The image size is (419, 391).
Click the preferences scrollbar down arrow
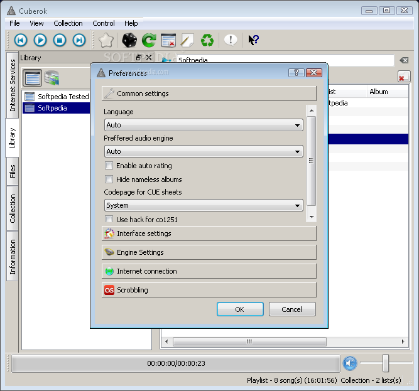click(312, 217)
